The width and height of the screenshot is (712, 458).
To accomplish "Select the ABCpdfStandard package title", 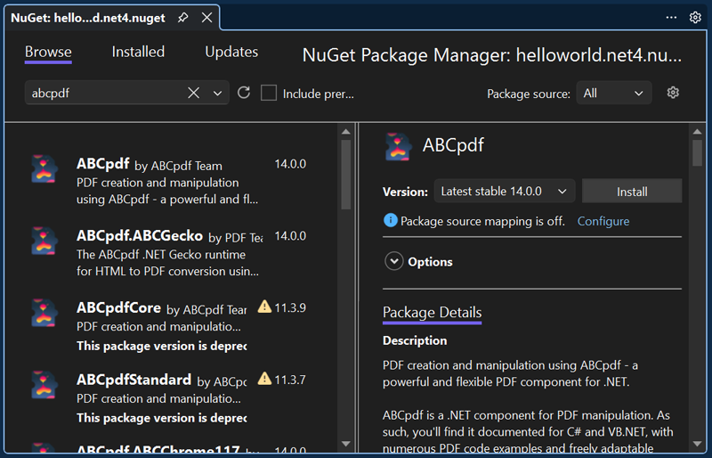I will pyautogui.click(x=133, y=380).
